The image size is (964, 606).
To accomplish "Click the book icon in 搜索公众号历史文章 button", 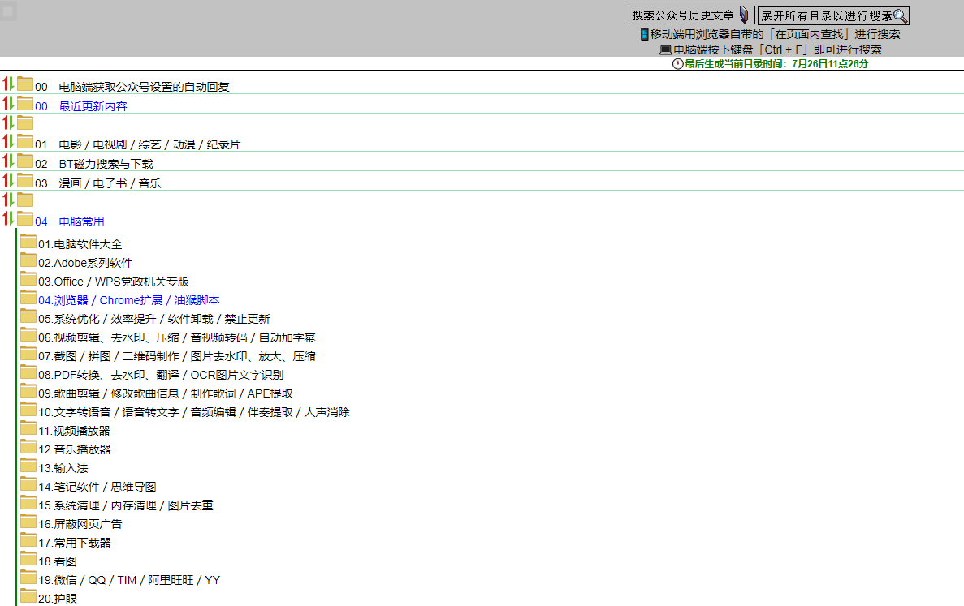I will [x=744, y=15].
